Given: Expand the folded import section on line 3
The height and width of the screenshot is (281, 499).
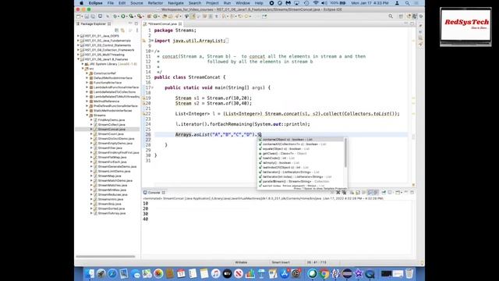Looking at the screenshot, I should [152, 41].
